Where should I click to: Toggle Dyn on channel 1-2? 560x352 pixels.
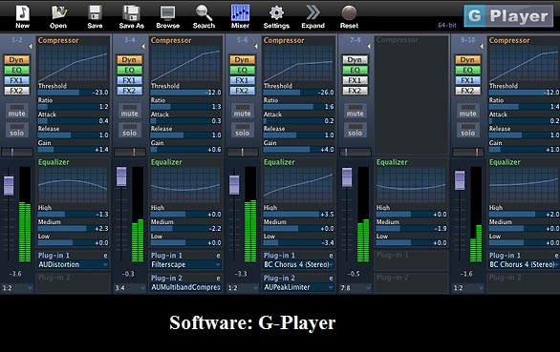click(16, 59)
